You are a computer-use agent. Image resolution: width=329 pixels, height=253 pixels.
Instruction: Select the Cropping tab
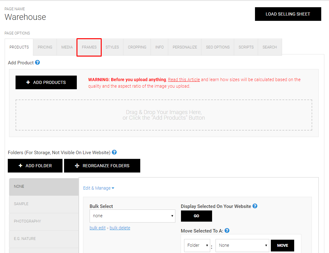[x=137, y=47]
